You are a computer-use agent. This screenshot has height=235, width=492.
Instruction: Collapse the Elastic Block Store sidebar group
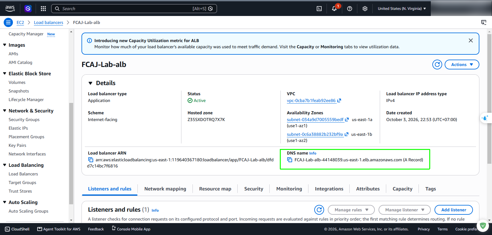[x=5, y=73]
